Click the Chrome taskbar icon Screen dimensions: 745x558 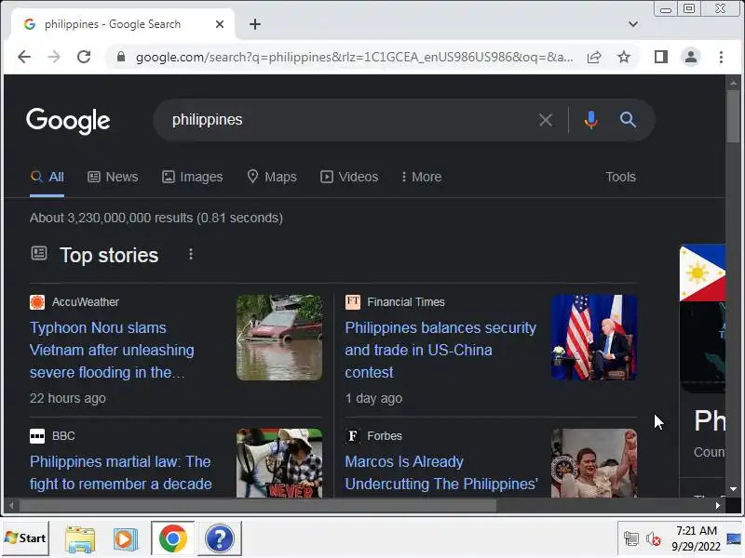click(x=172, y=538)
